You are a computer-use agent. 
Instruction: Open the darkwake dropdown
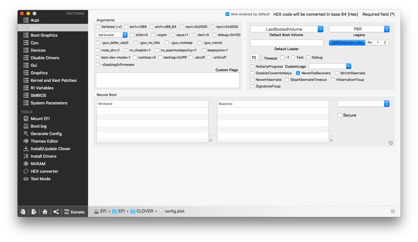pyautogui.click(x=112, y=35)
